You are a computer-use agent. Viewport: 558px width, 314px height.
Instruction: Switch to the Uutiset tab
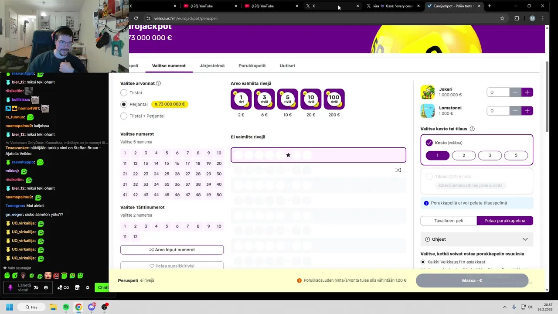coord(287,66)
